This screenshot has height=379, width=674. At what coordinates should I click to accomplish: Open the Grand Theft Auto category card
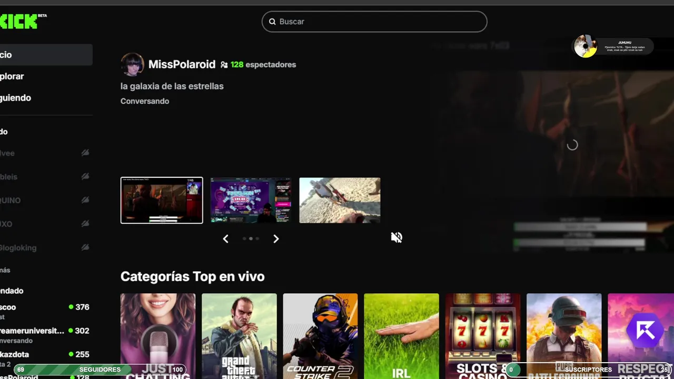(239, 336)
